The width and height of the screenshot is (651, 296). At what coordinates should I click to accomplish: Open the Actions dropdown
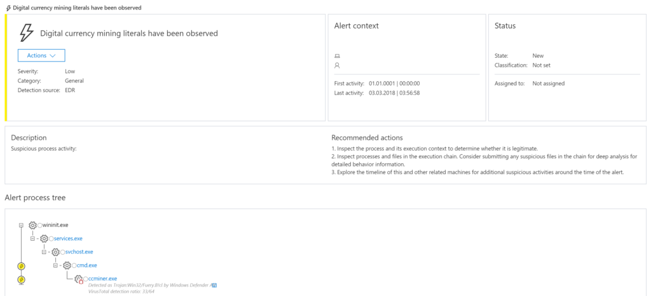pos(41,55)
